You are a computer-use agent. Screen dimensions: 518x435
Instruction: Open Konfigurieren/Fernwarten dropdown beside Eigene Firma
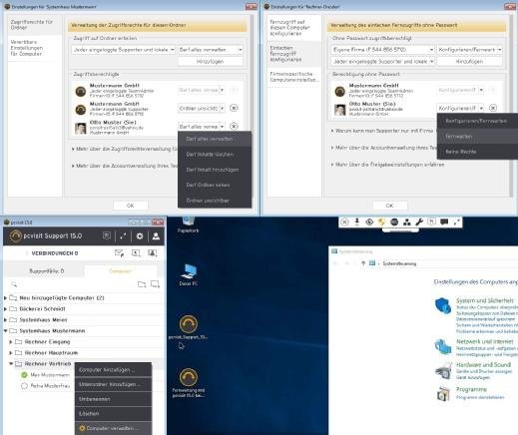coord(469,50)
